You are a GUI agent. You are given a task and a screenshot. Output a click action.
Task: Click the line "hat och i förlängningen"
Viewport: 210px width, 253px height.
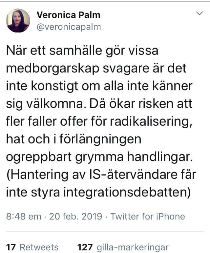tap(73, 139)
